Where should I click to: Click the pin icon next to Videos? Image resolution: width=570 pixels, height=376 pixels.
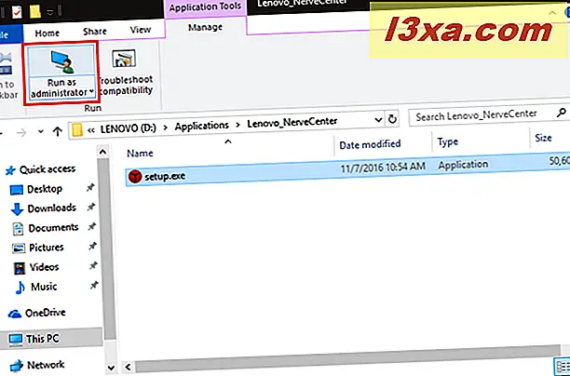93,265
